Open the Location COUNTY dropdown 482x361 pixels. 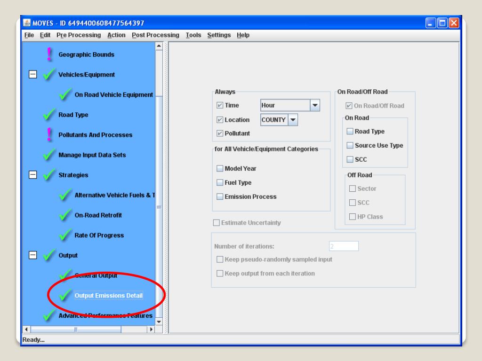pos(293,120)
